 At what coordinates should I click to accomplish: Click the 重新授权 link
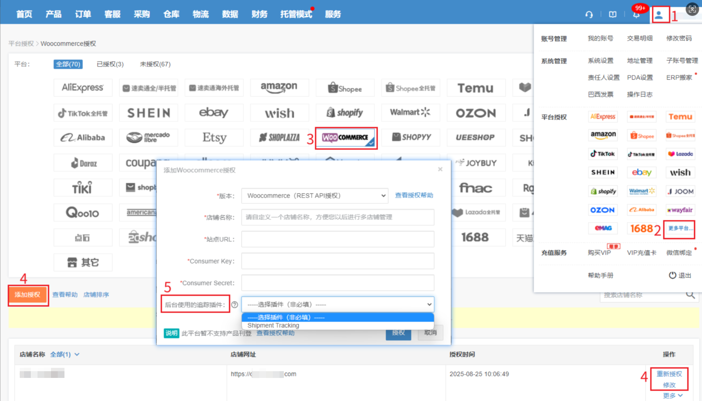coord(669,374)
